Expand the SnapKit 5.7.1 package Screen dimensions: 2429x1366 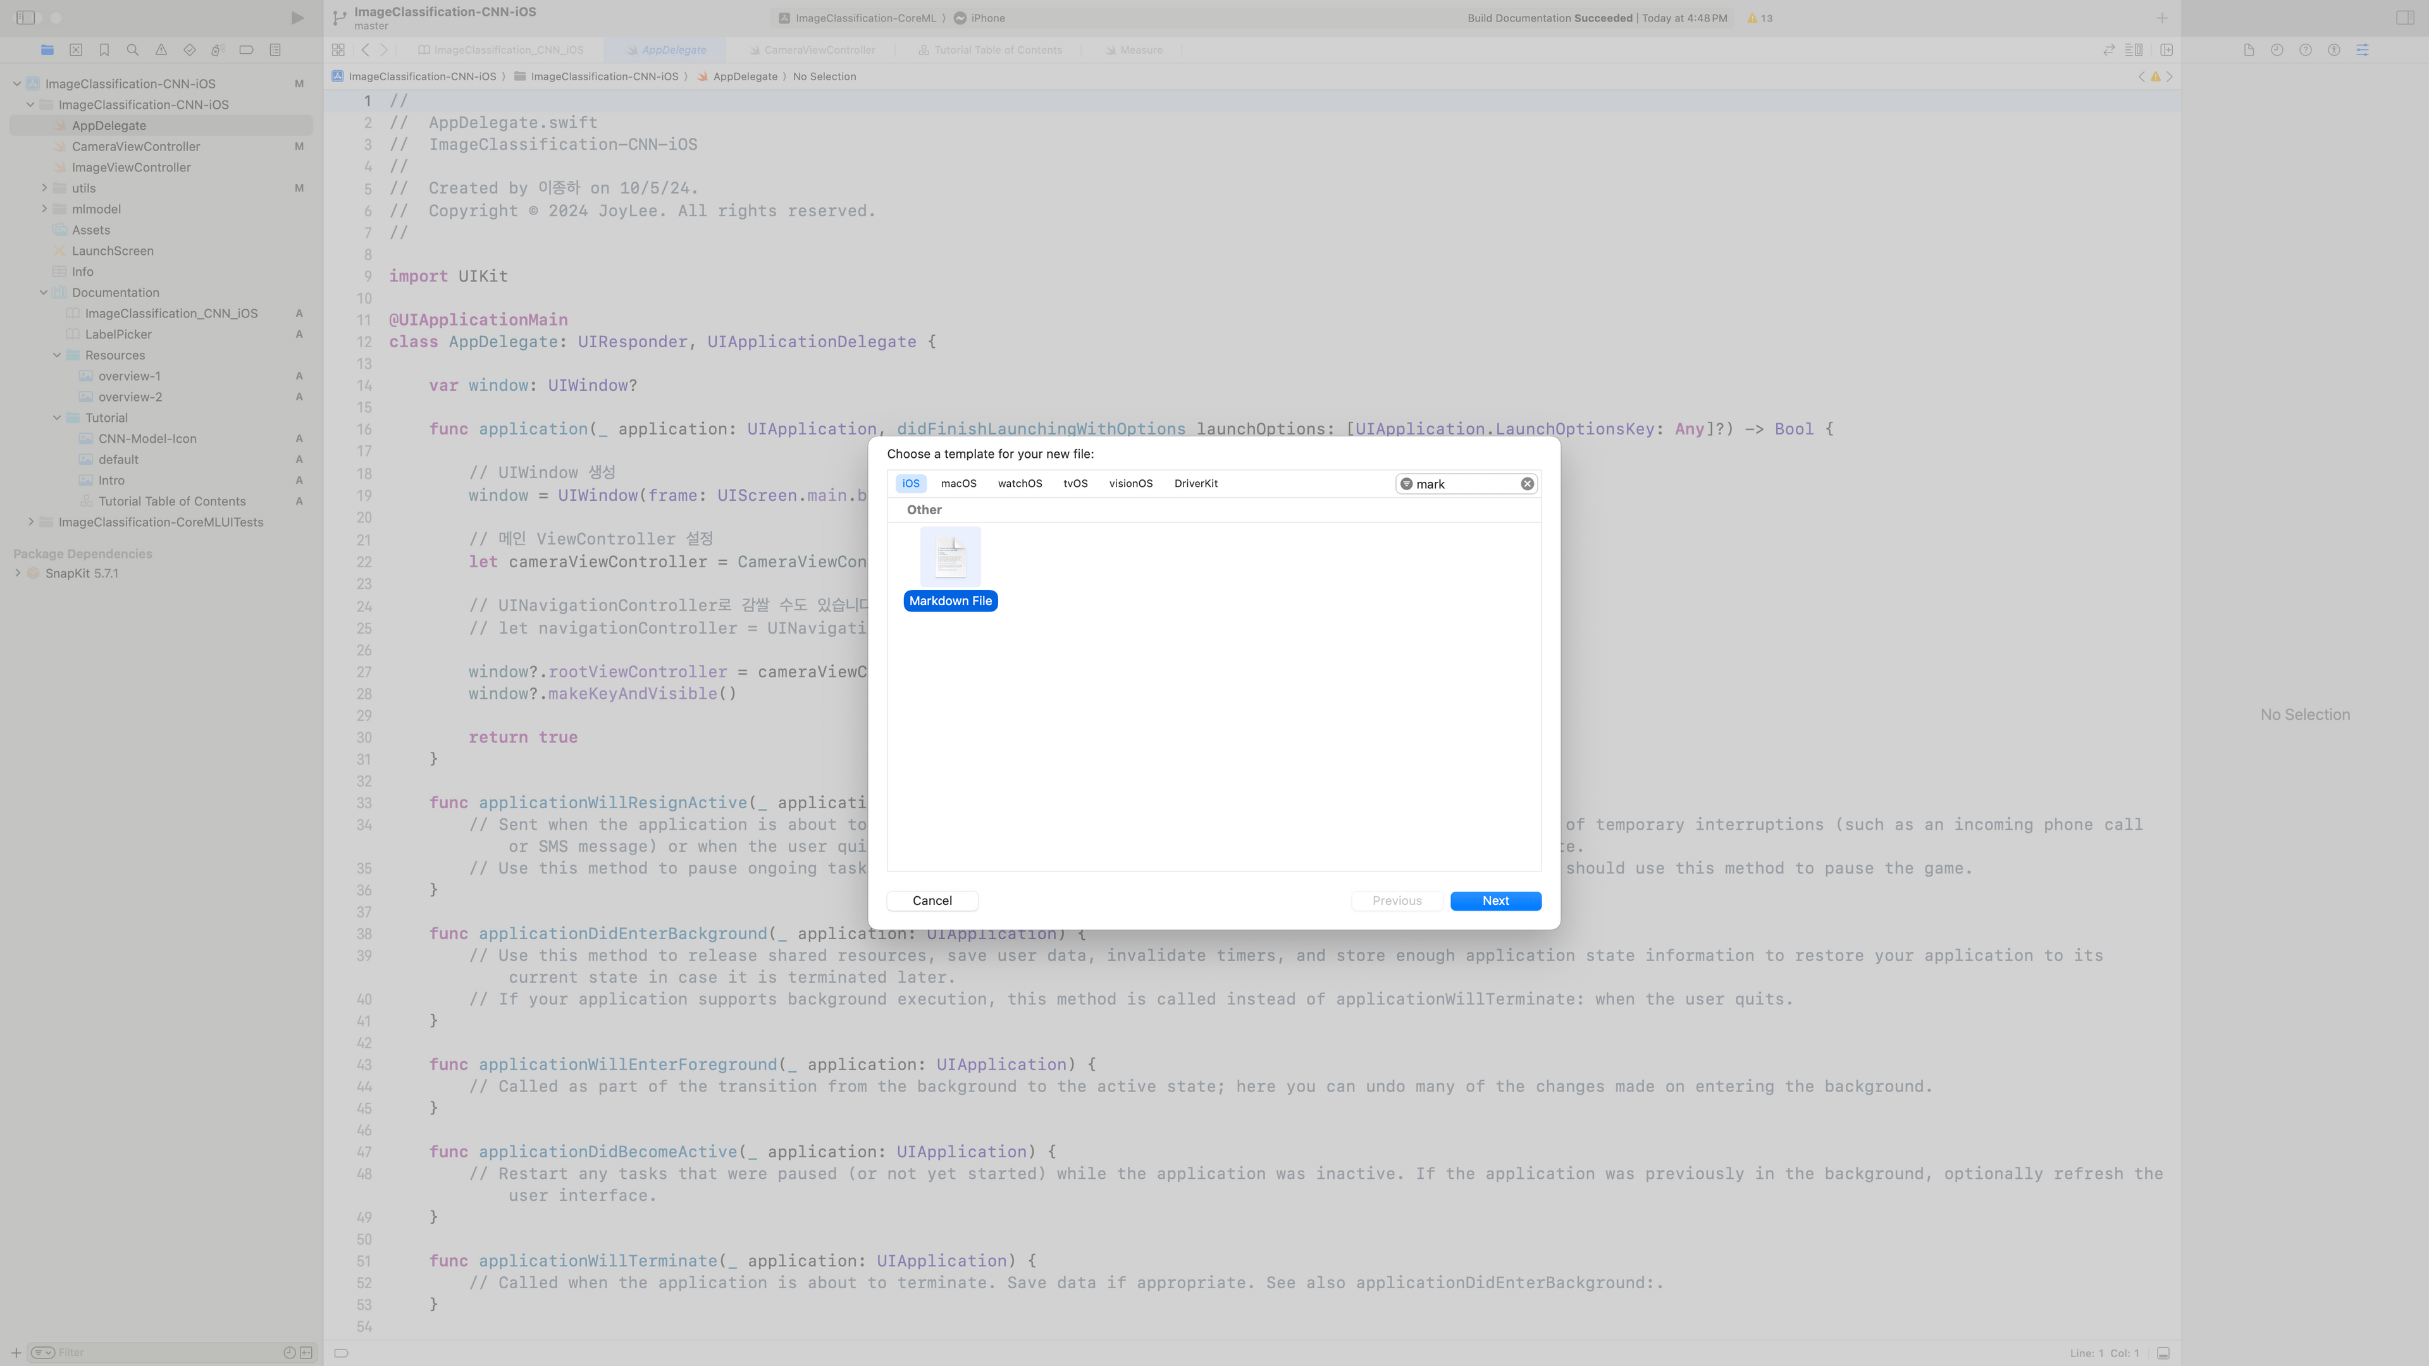pyautogui.click(x=18, y=573)
